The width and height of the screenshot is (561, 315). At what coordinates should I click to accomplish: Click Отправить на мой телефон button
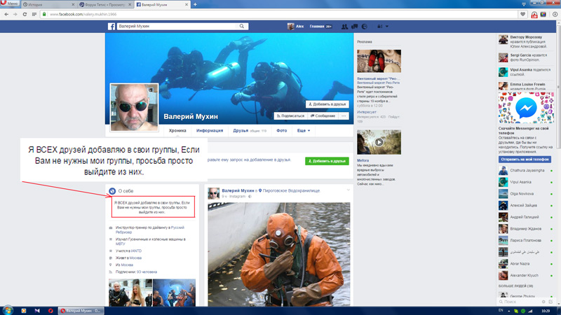click(x=525, y=160)
